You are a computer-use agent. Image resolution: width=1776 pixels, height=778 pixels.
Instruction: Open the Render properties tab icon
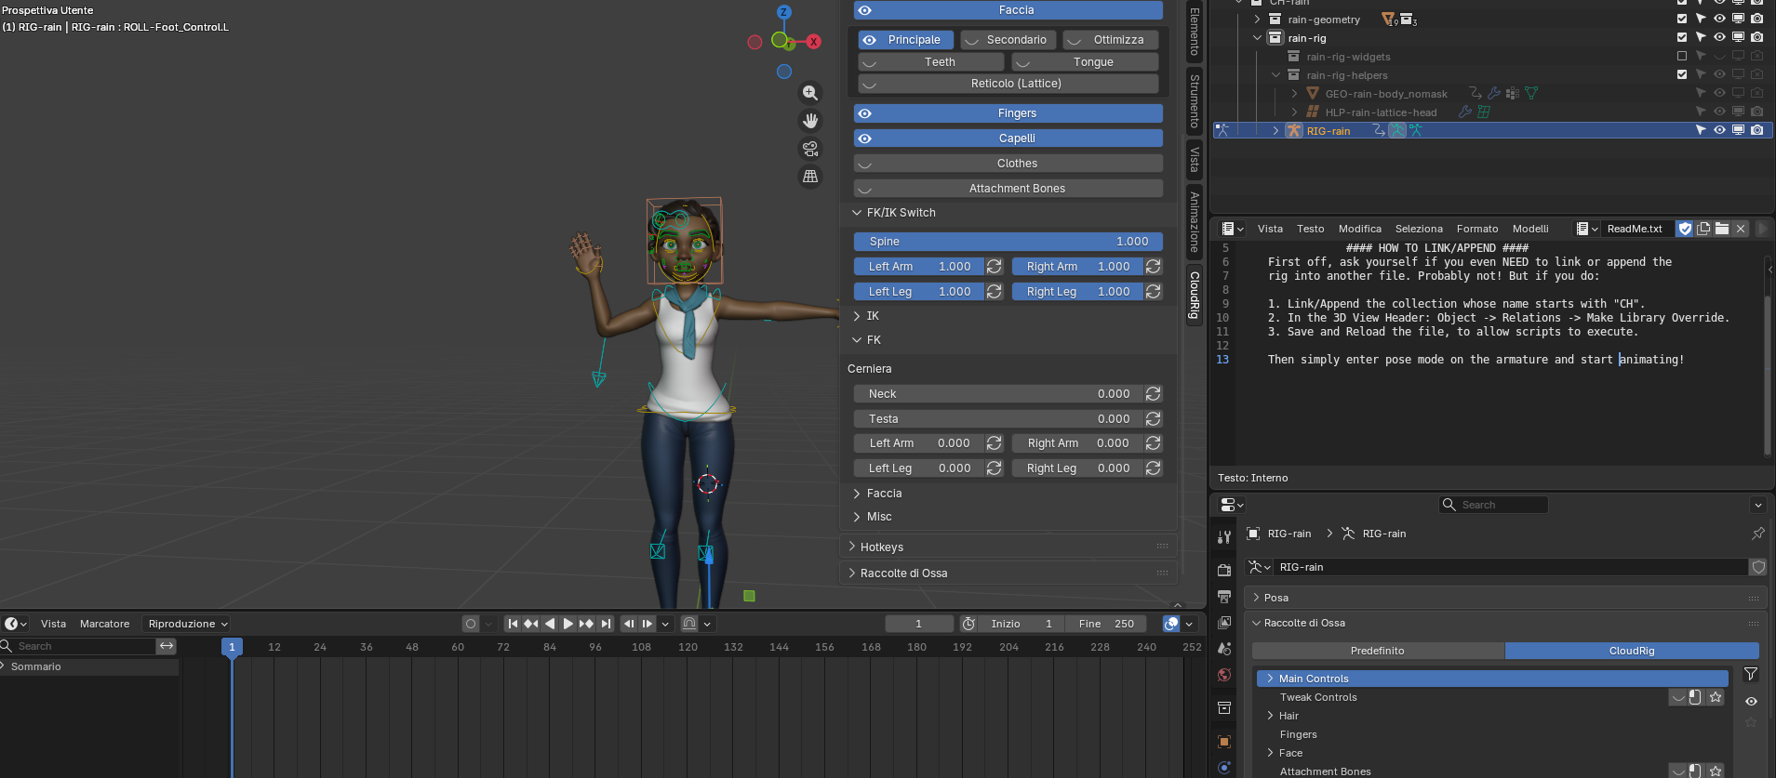pos(1224,570)
